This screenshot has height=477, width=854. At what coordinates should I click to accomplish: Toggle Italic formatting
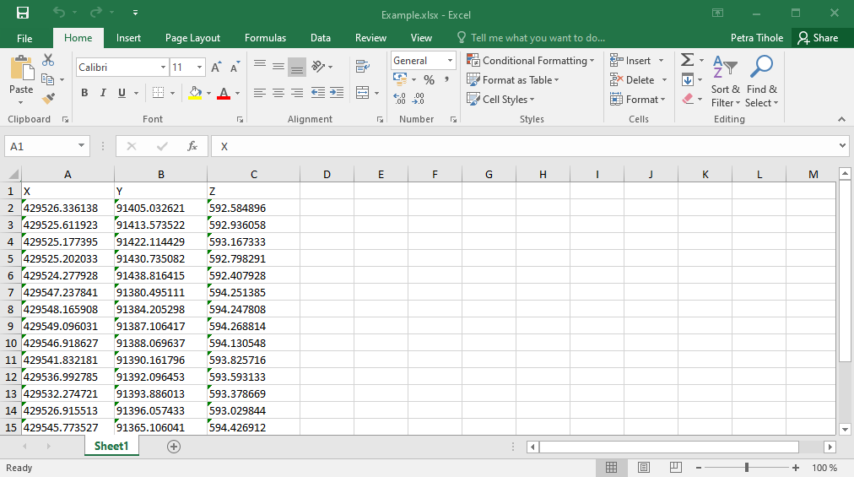tap(103, 93)
